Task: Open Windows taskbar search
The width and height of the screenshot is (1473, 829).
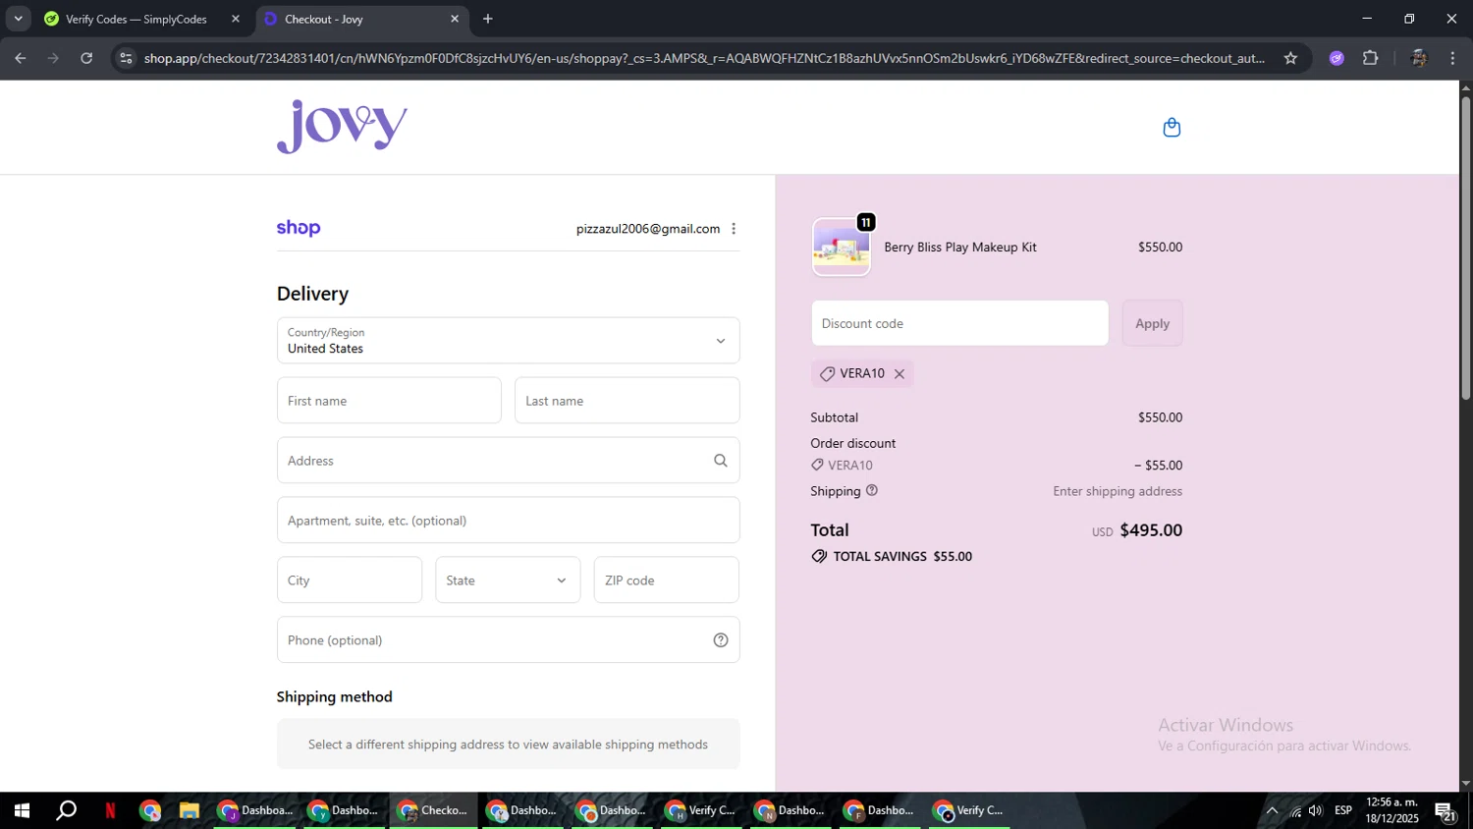Action: point(66,810)
